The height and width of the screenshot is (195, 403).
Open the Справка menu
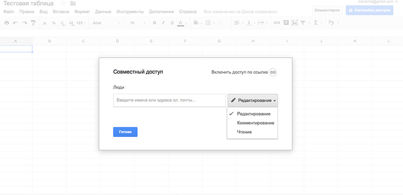coord(188,12)
